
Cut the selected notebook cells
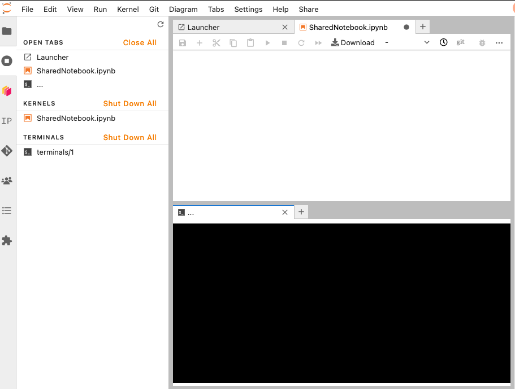point(216,42)
